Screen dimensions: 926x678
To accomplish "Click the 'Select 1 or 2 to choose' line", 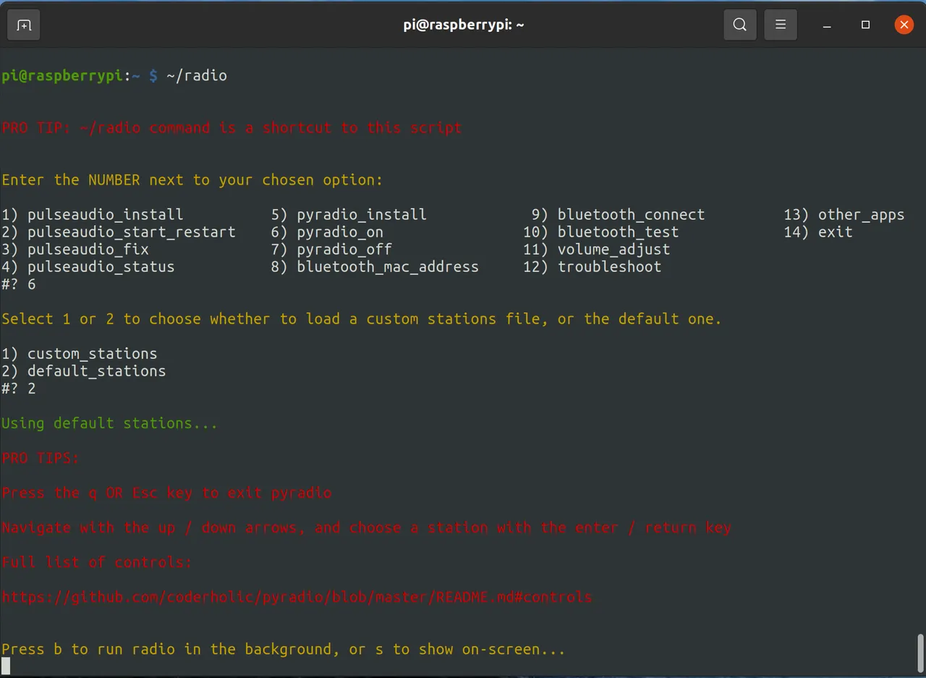I will point(362,319).
